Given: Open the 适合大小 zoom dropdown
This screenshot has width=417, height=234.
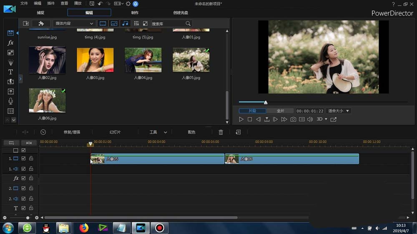Looking at the screenshot, I should tap(338, 111).
